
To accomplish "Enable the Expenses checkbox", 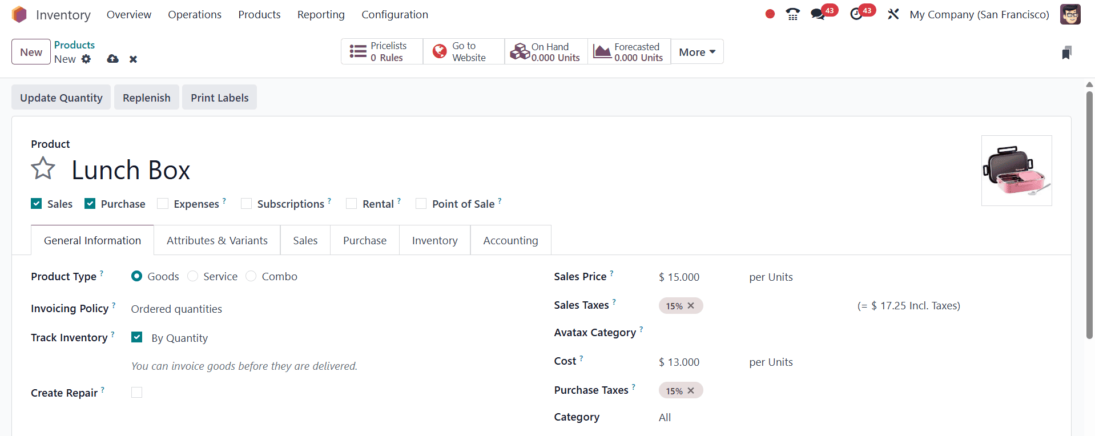I will point(163,204).
